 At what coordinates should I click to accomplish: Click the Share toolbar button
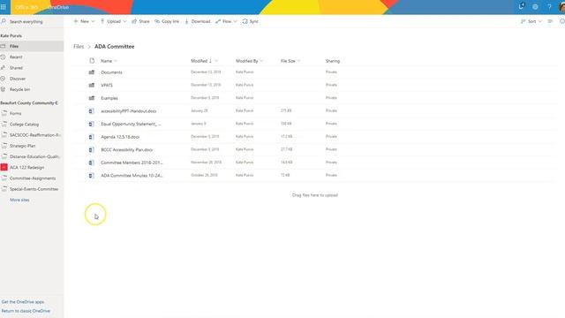click(x=140, y=21)
